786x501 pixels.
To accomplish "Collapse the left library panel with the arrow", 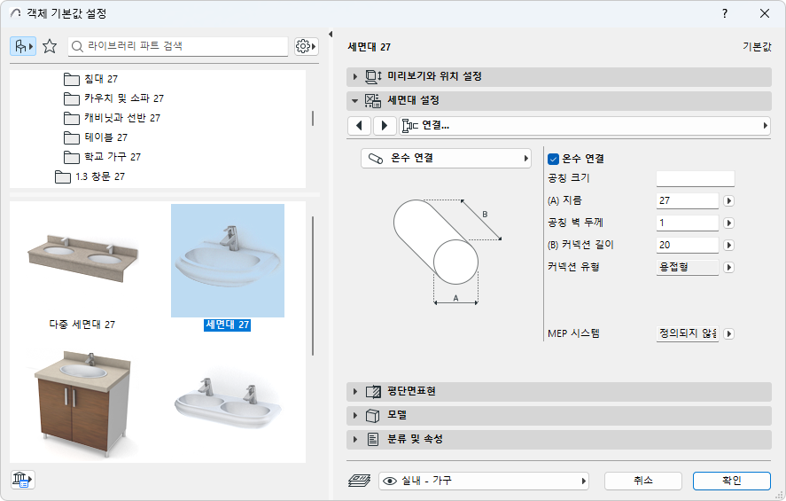I will [x=331, y=34].
